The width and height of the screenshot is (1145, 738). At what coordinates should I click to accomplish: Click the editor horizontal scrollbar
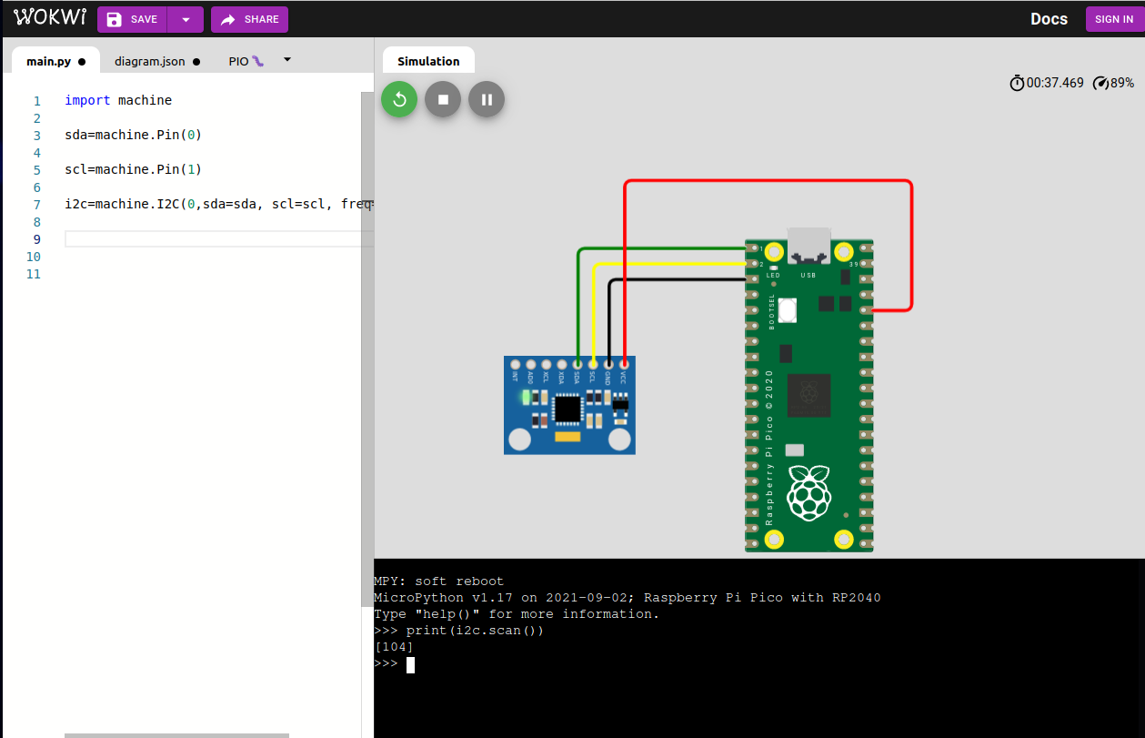coord(176,734)
